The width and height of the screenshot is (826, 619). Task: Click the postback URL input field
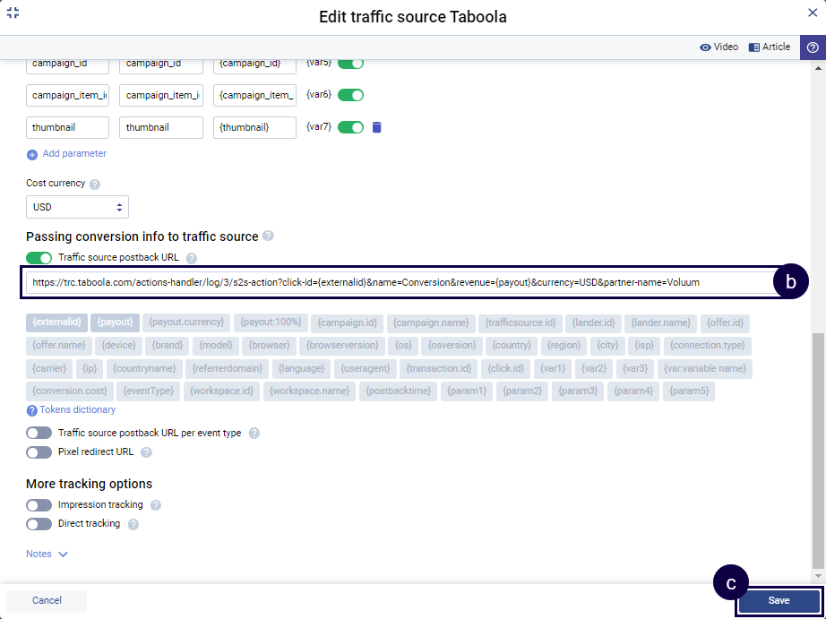399,281
